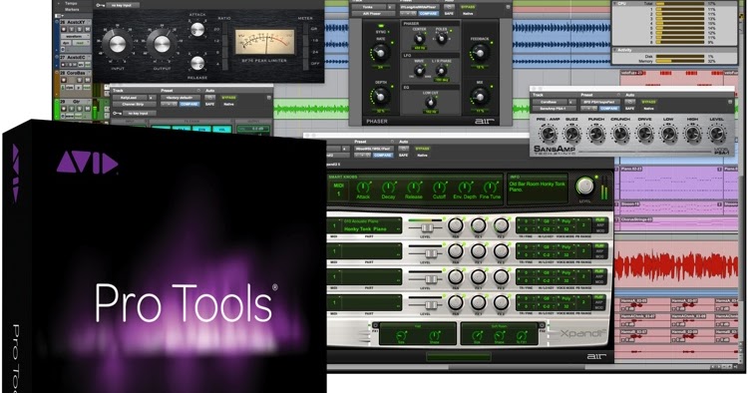Adjust Phaser CENTER knob
The height and width of the screenshot is (393, 748).
[419, 38]
